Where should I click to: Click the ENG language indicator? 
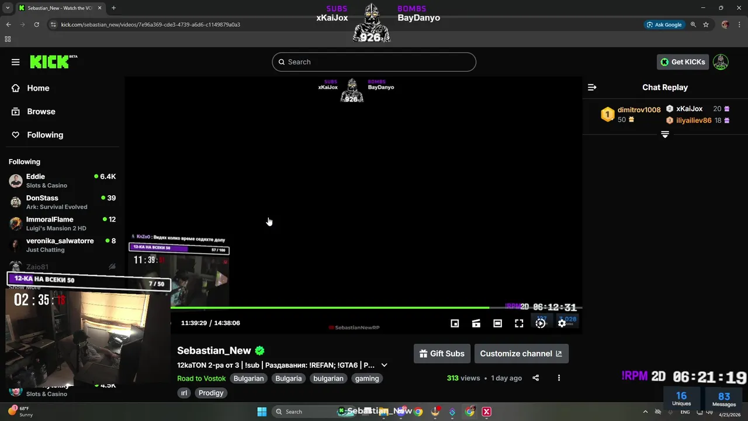pyautogui.click(x=685, y=412)
